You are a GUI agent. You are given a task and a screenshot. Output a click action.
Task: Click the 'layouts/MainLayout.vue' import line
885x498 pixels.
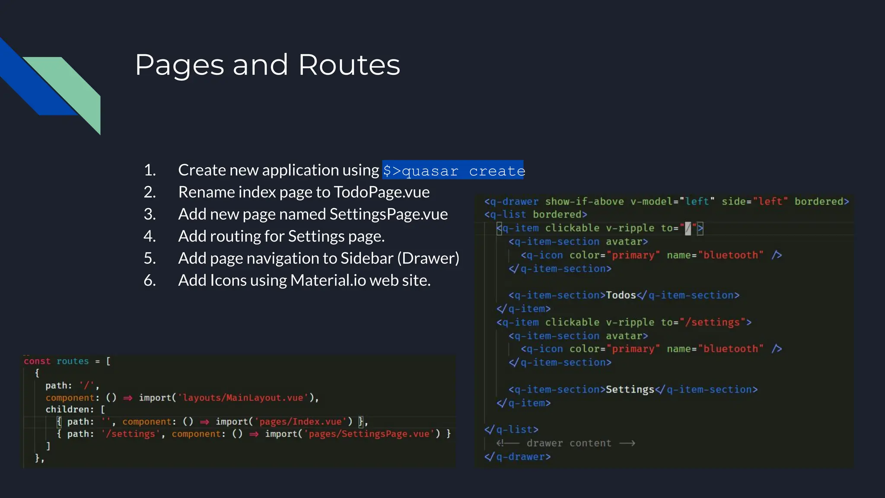[x=182, y=397]
